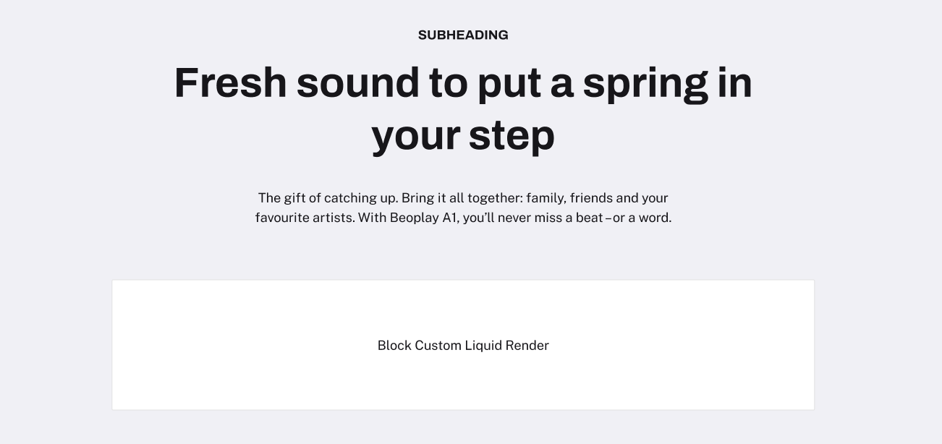The height and width of the screenshot is (444, 942).
Task: Click "Bring it all together" sentence
Action: pyautogui.click(x=462, y=198)
